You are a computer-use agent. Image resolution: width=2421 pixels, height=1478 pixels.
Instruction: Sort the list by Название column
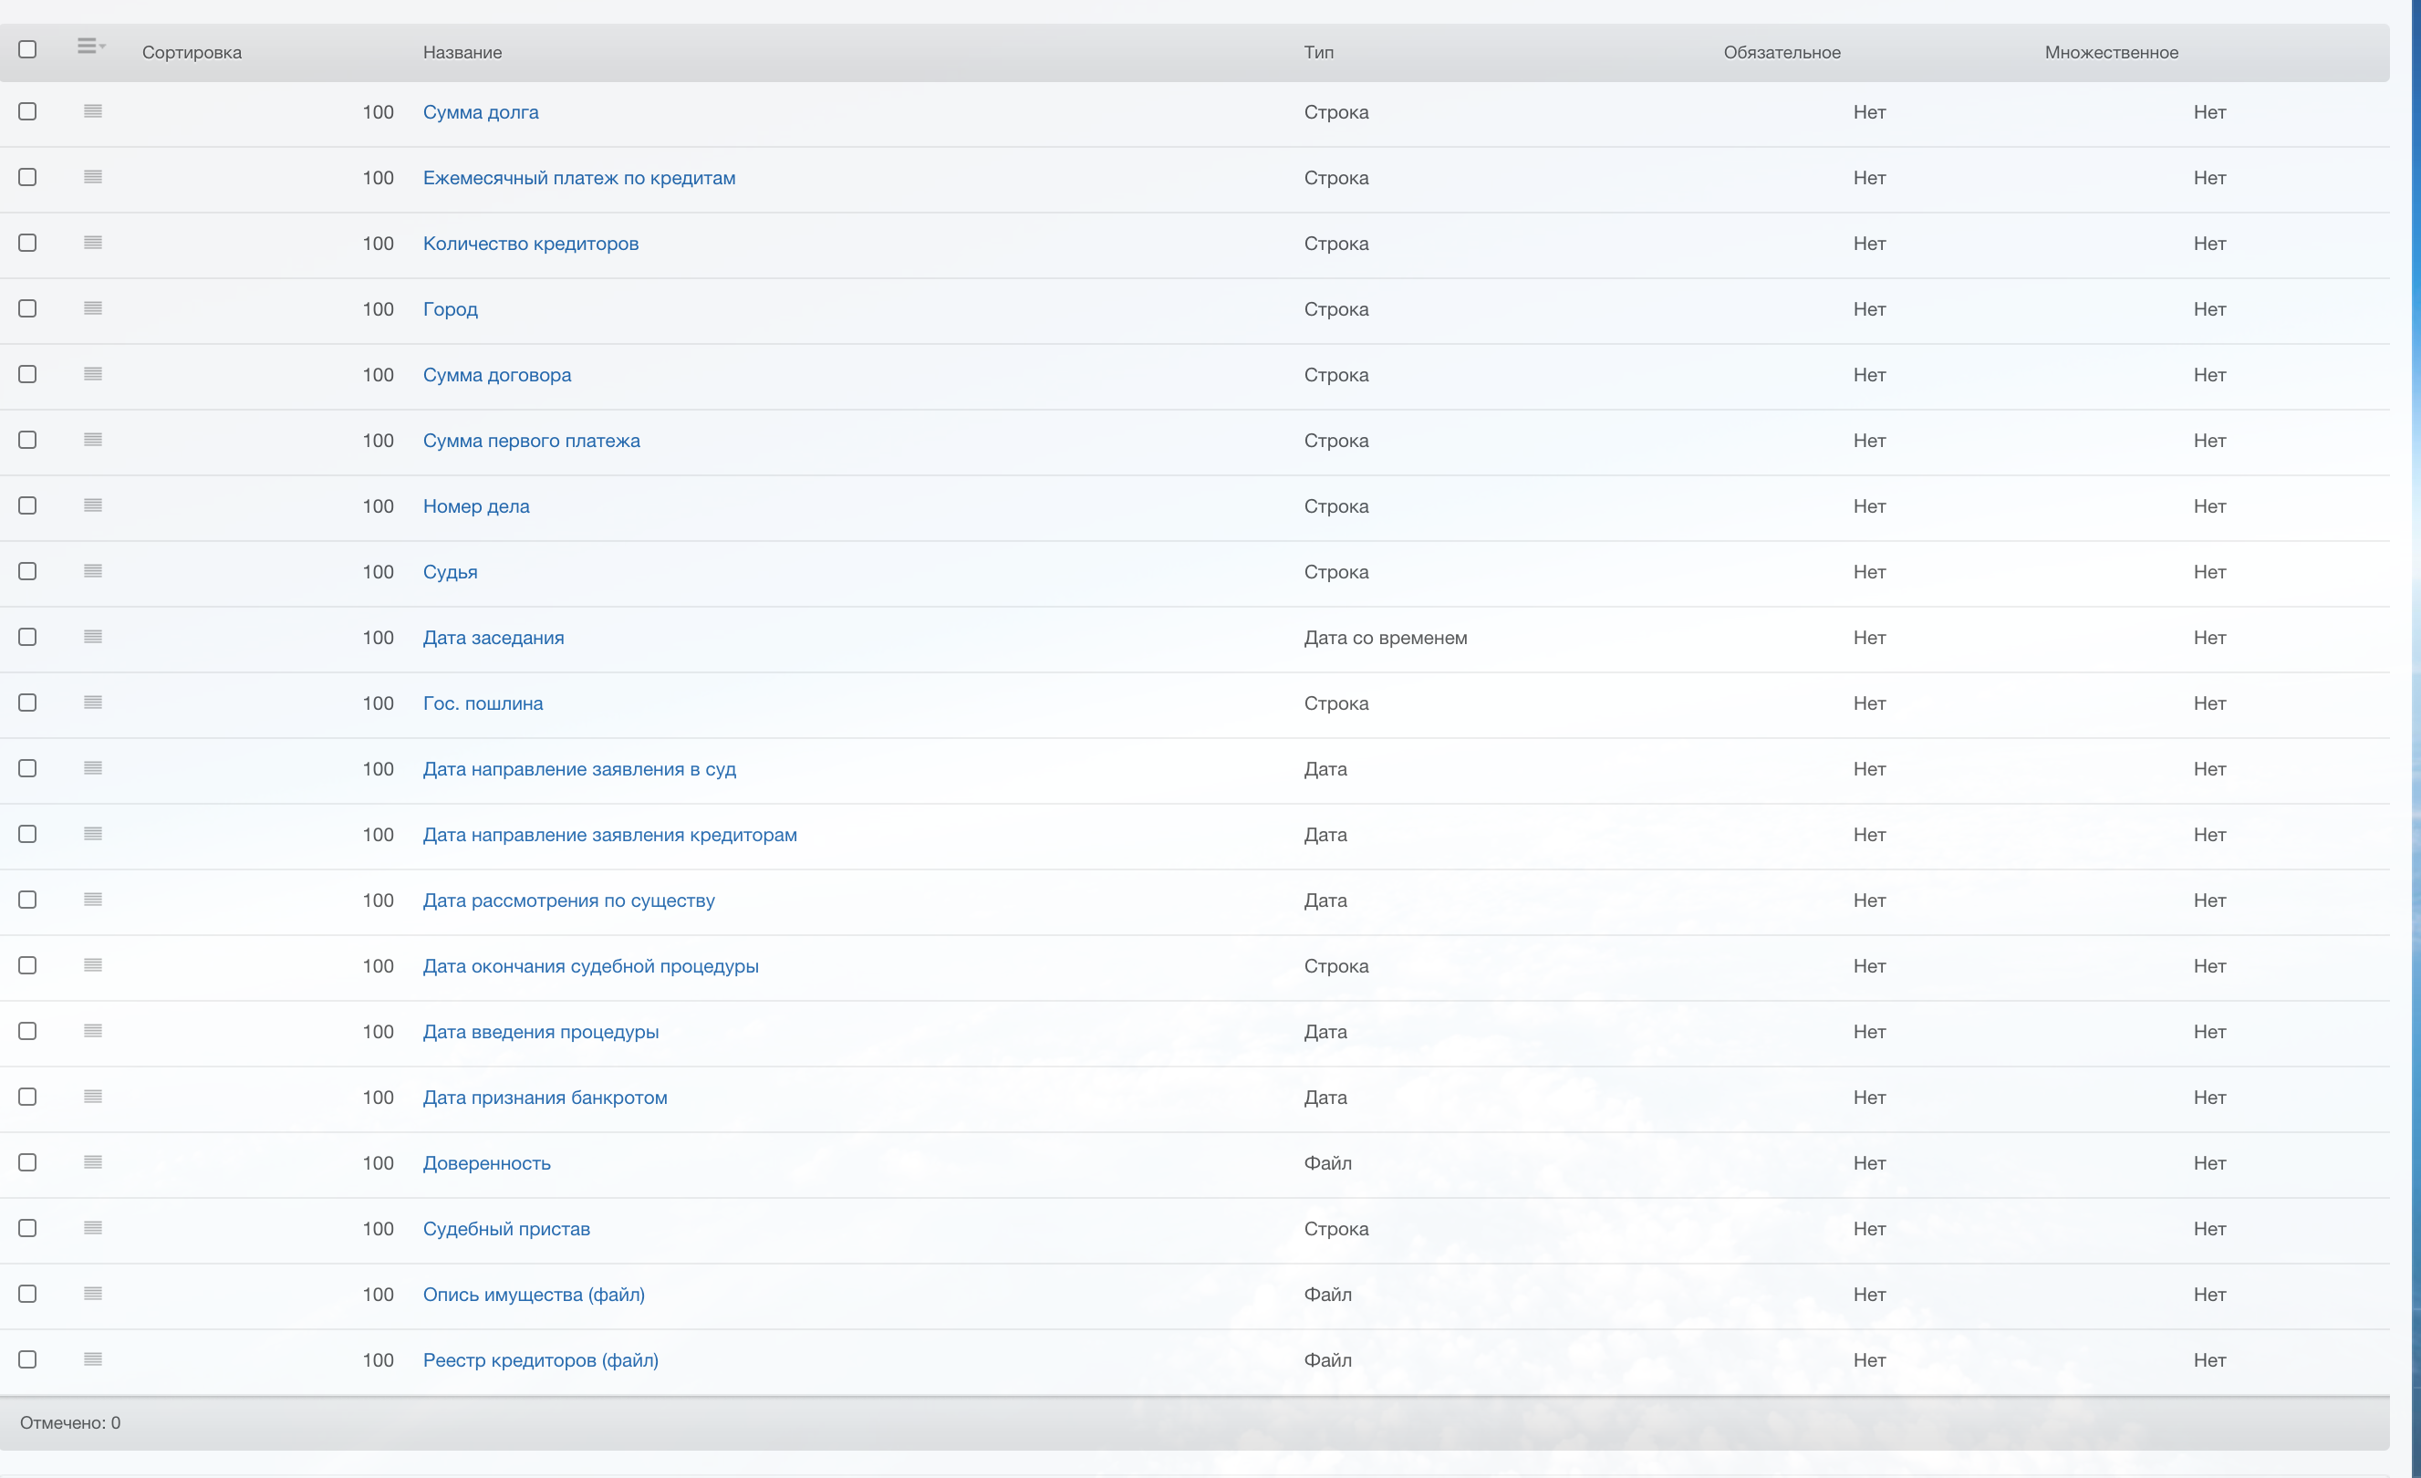tap(462, 52)
